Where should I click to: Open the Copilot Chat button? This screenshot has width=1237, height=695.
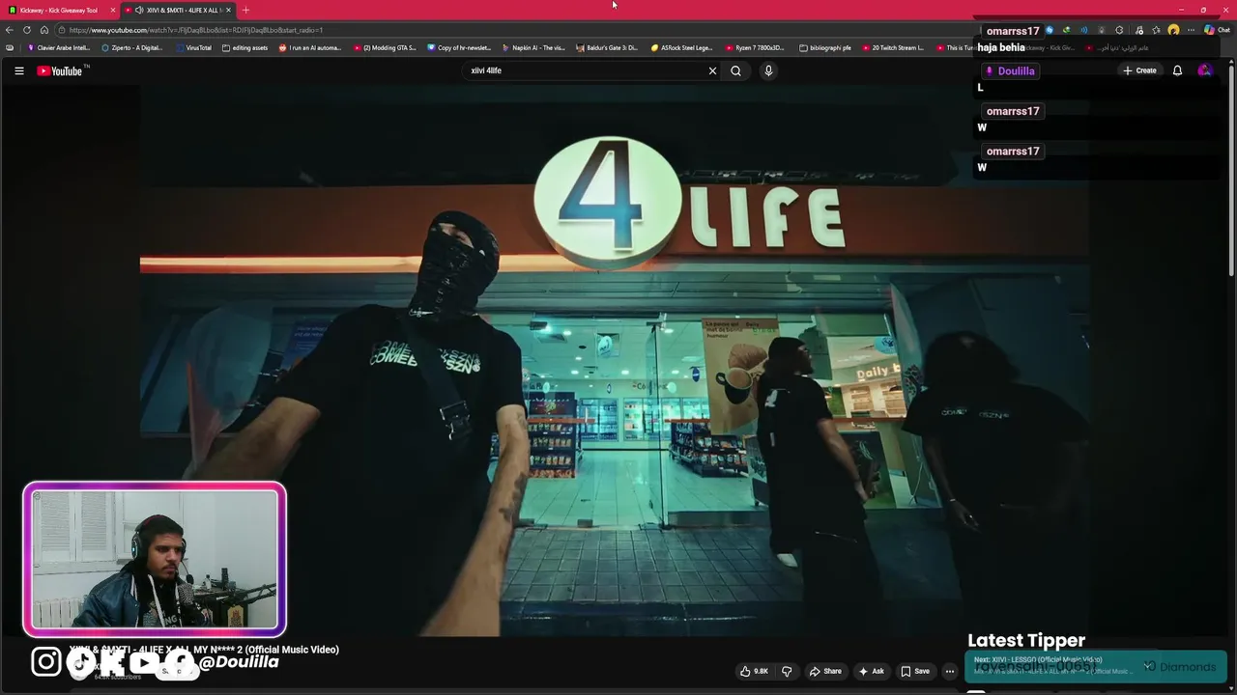click(1216, 30)
